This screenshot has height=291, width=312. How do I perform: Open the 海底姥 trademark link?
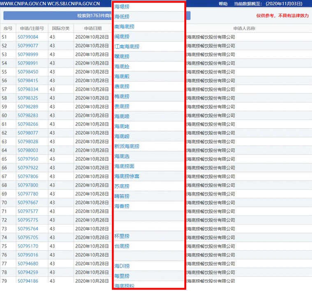[122, 127]
